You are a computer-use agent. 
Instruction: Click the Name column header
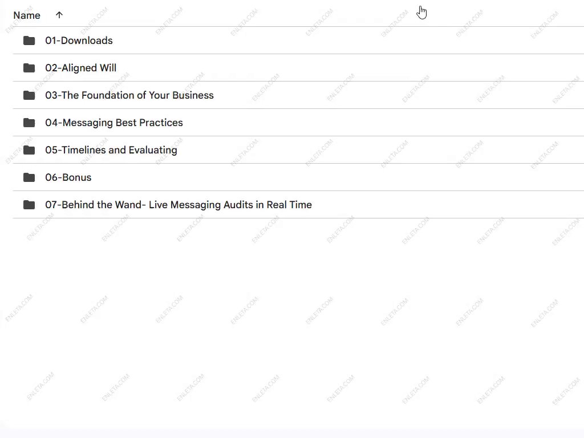click(27, 15)
